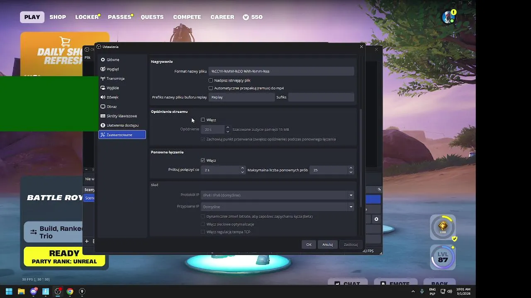Open the Protokół IP dropdown
This screenshot has height=298, width=531.
pos(277,195)
